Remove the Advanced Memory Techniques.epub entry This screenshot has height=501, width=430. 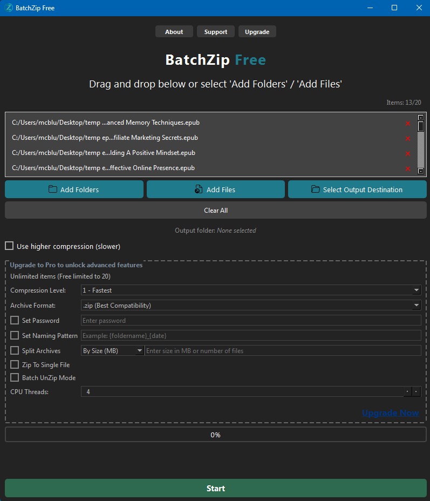pyautogui.click(x=408, y=123)
